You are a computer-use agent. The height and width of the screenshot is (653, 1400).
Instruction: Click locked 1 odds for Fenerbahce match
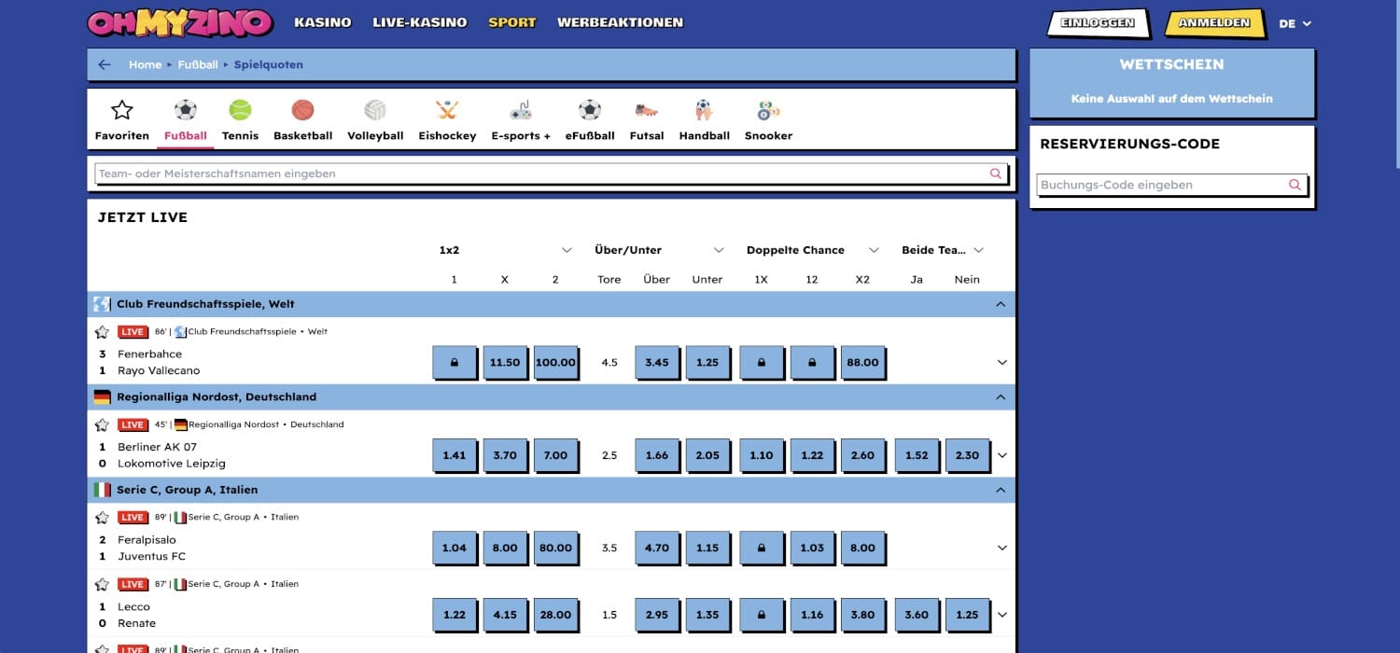pyautogui.click(x=454, y=363)
